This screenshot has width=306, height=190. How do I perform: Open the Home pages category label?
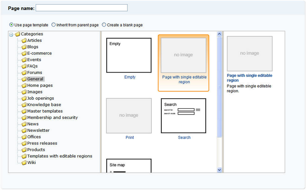coord(40,85)
